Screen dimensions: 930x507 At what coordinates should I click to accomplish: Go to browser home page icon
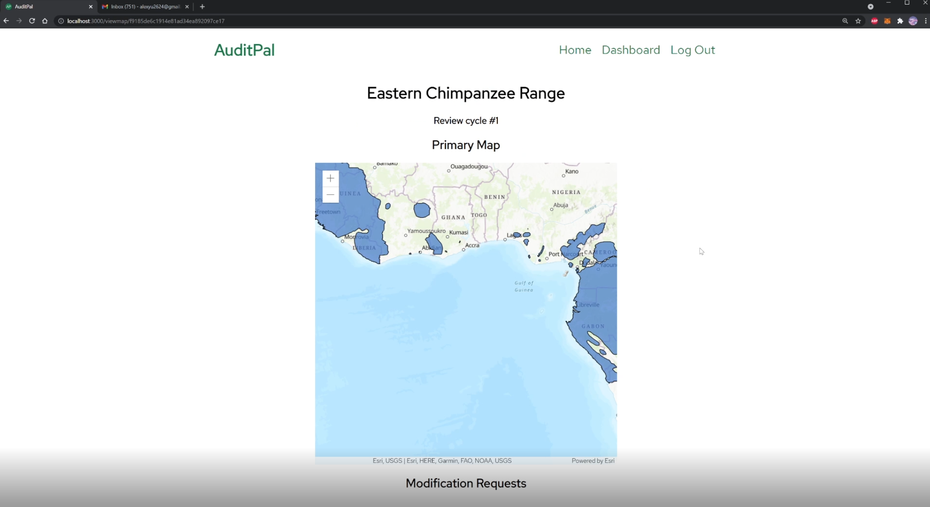[45, 21]
